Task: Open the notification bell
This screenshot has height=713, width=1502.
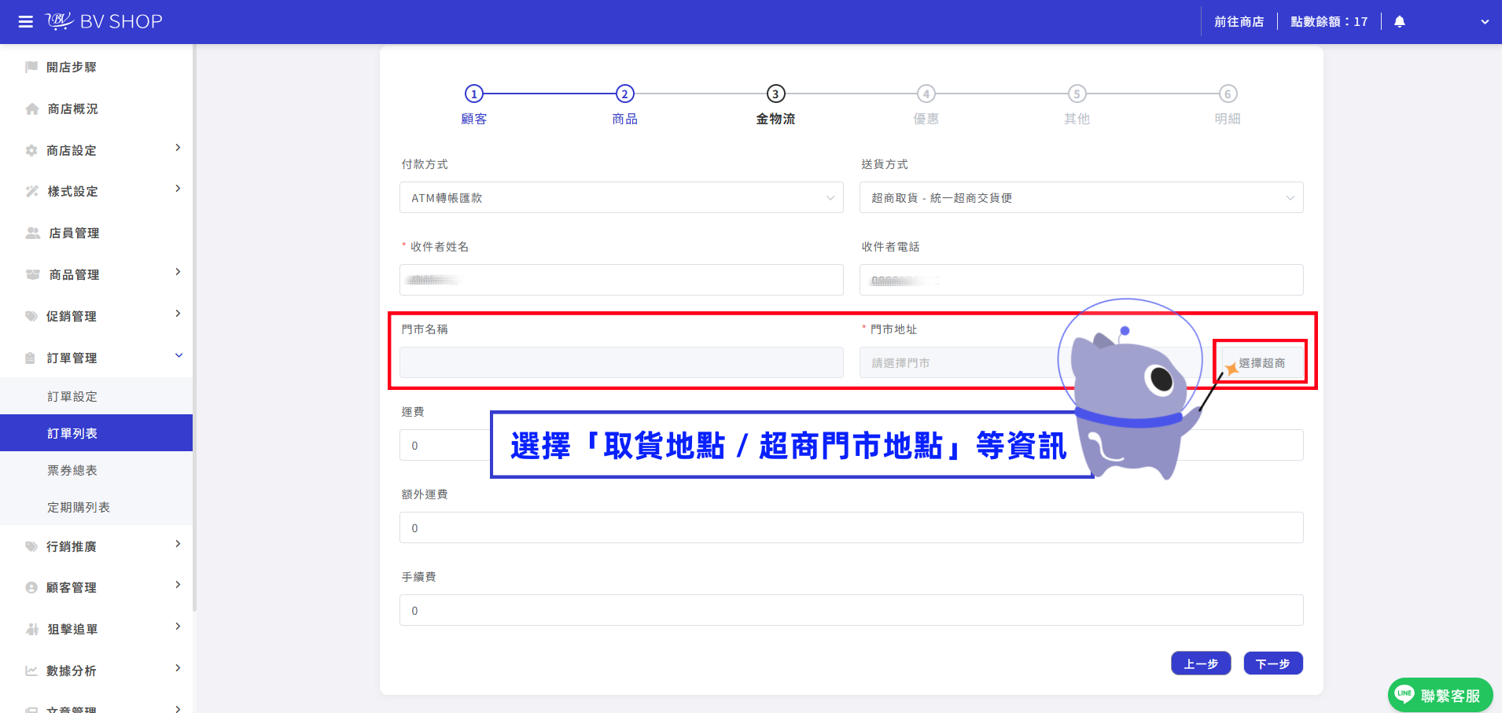Action: point(1400,21)
